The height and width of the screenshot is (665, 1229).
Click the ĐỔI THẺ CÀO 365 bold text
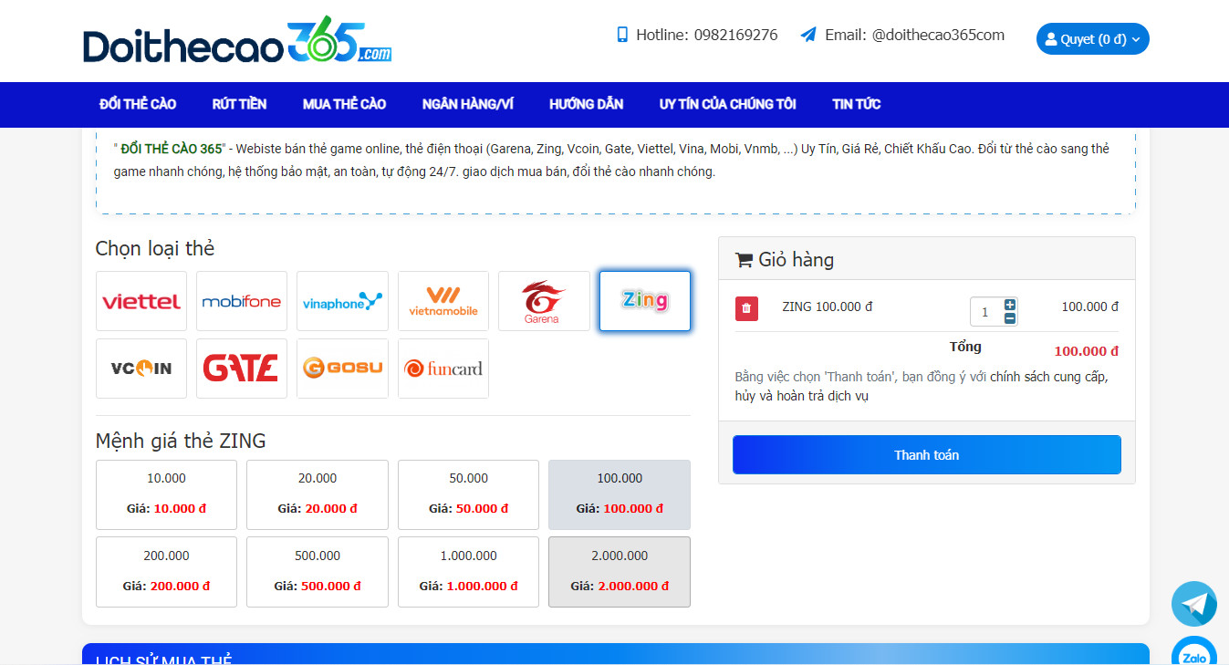point(172,149)
